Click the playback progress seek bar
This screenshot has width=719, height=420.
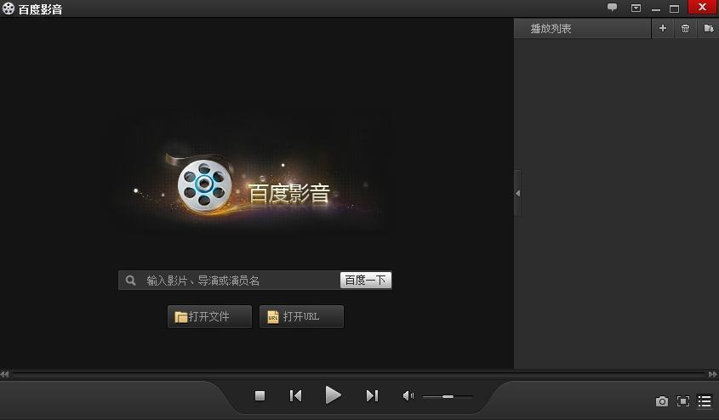coord(358,374)
